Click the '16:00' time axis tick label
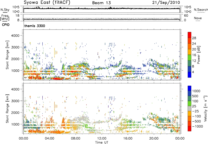This screenshot has width=208, height=144. click(128, 139)
